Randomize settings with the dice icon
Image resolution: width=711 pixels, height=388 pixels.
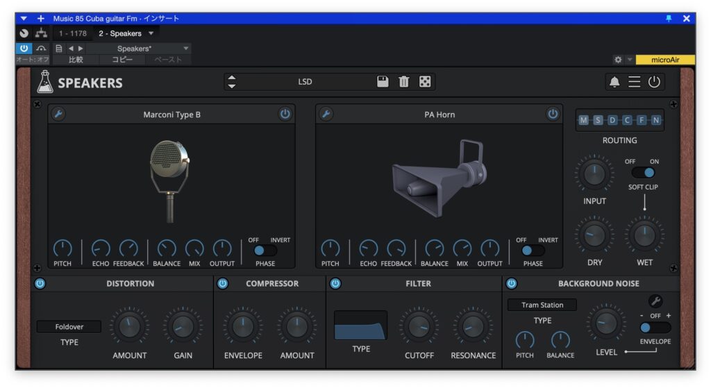tap(425, 82)
